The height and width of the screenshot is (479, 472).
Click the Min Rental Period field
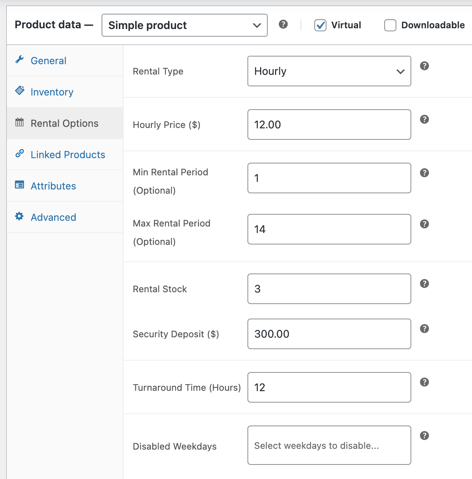329,178
